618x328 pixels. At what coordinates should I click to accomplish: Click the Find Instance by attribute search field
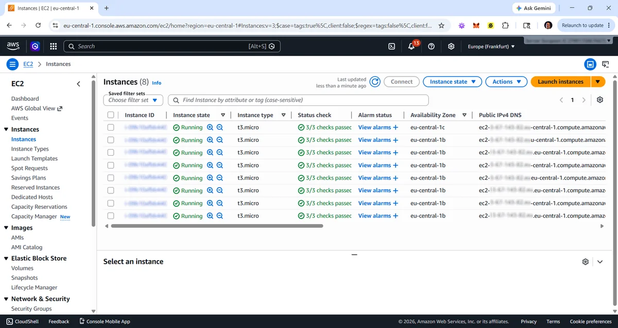coord(299,100)
